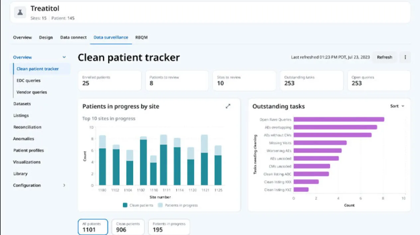Open the three-dot overflow menu
Viewport: 420px width, 235px height.
click(405, 57)
